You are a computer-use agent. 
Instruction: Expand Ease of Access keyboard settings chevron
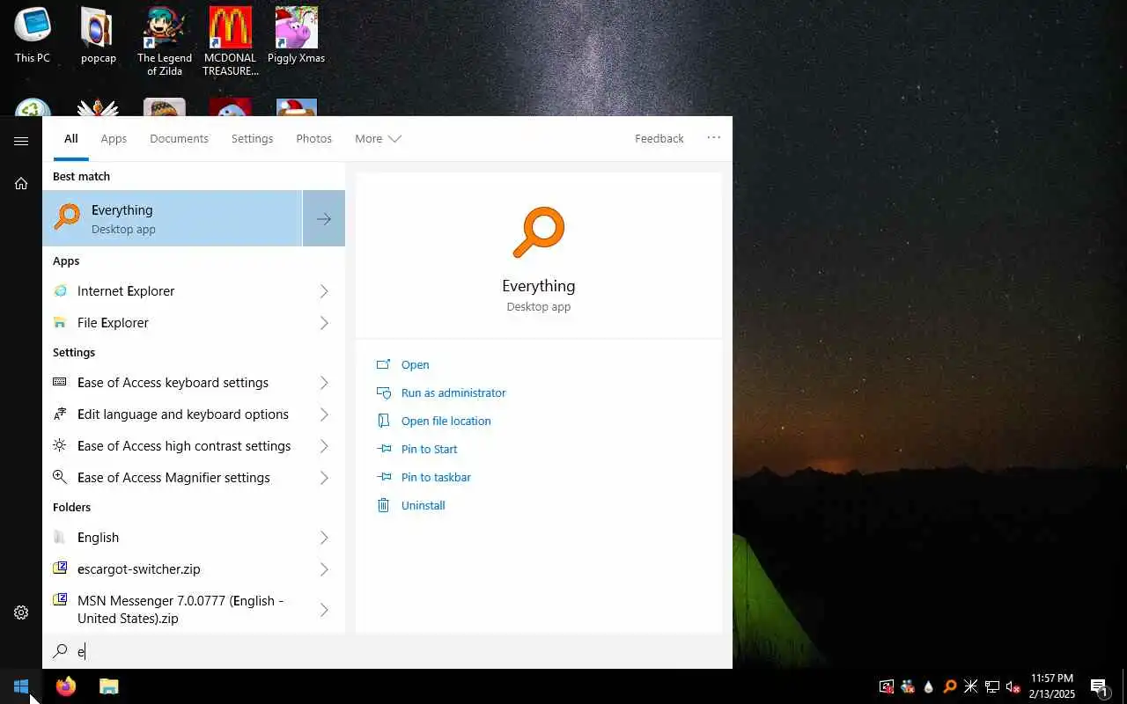[x=324, y=383]
